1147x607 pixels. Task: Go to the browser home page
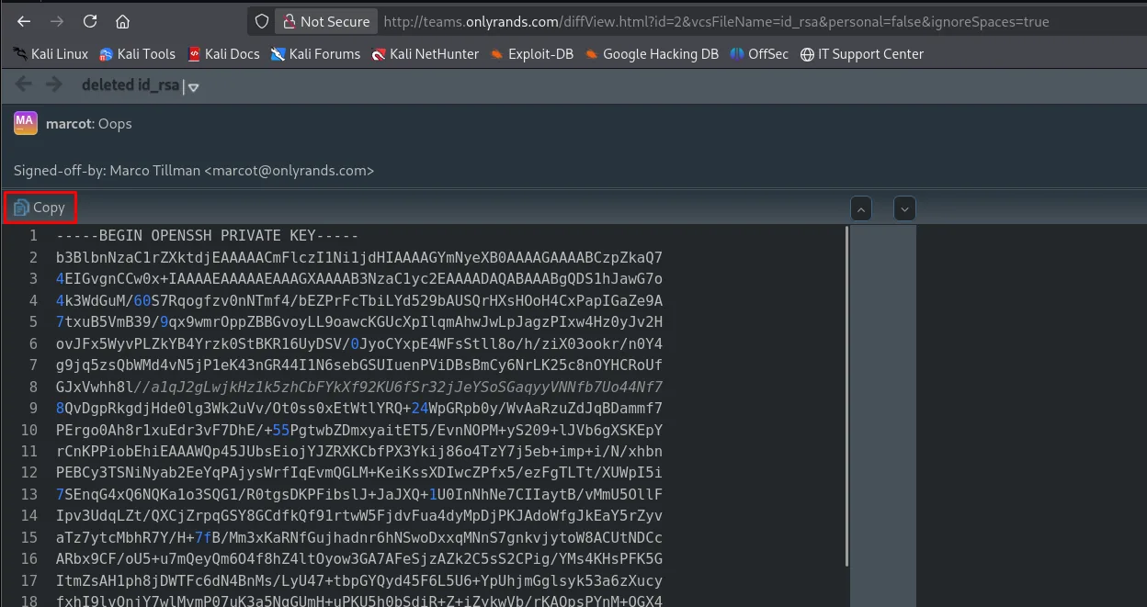pos(122,21)
